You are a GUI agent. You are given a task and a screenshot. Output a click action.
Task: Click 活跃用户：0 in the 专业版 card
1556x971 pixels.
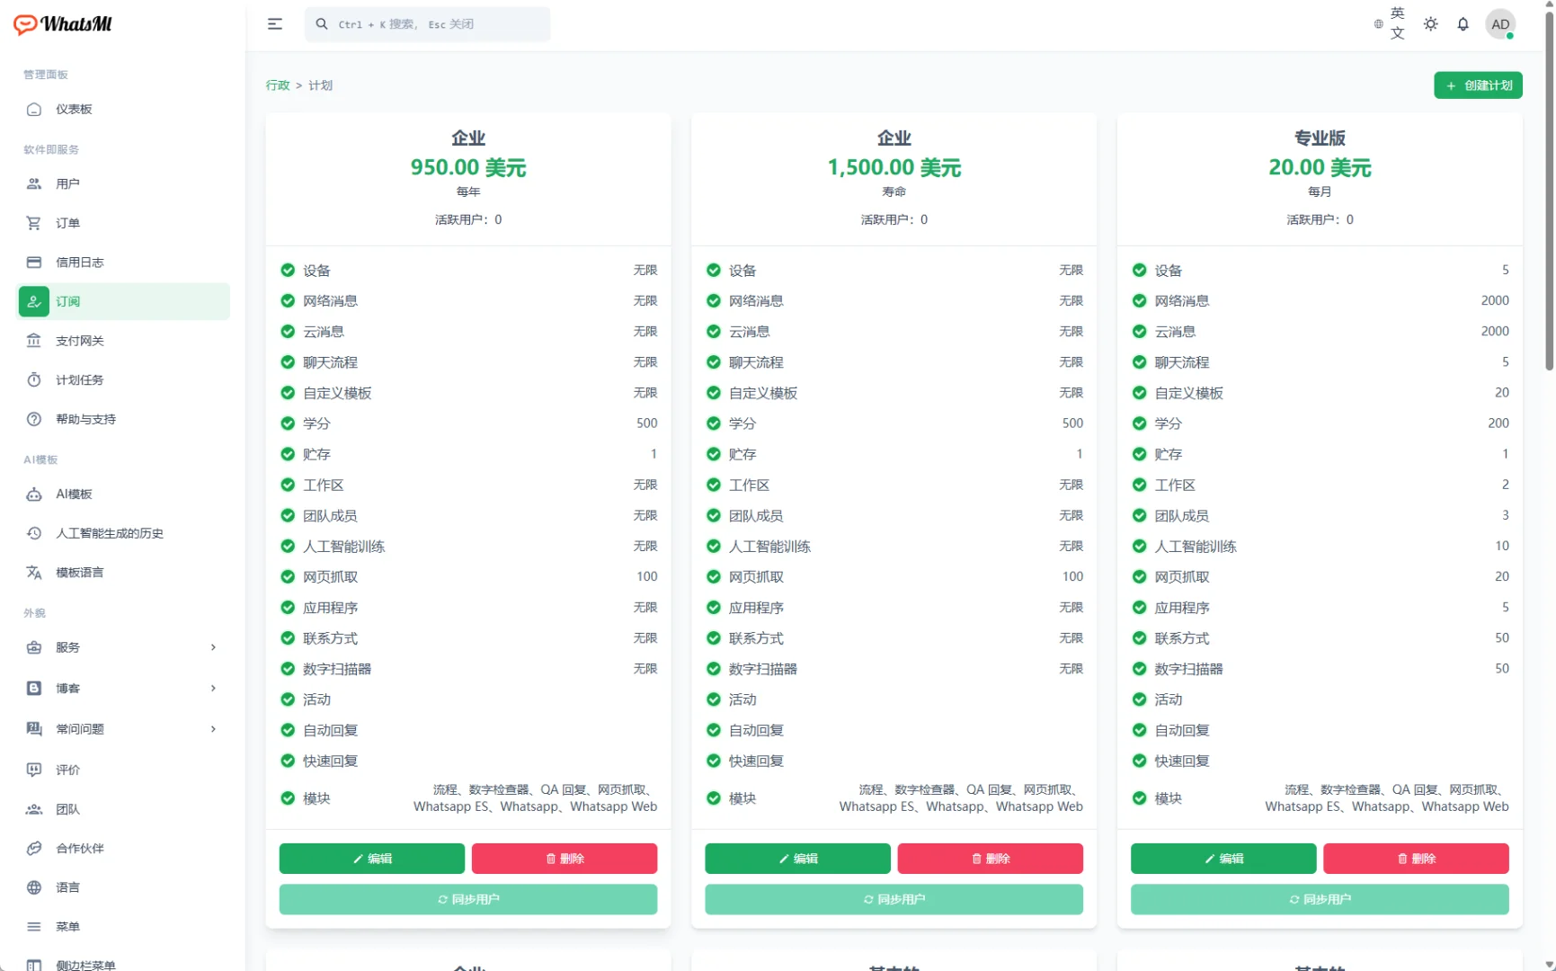tap(1320, 219)
